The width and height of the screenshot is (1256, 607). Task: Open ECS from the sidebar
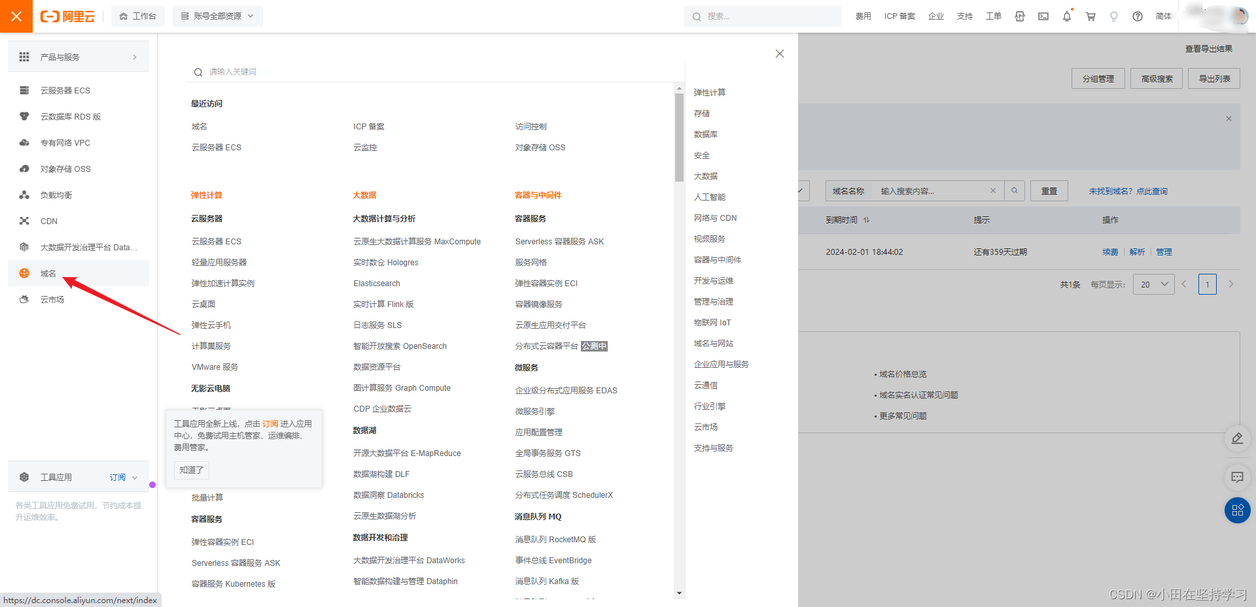coord(78,90)
